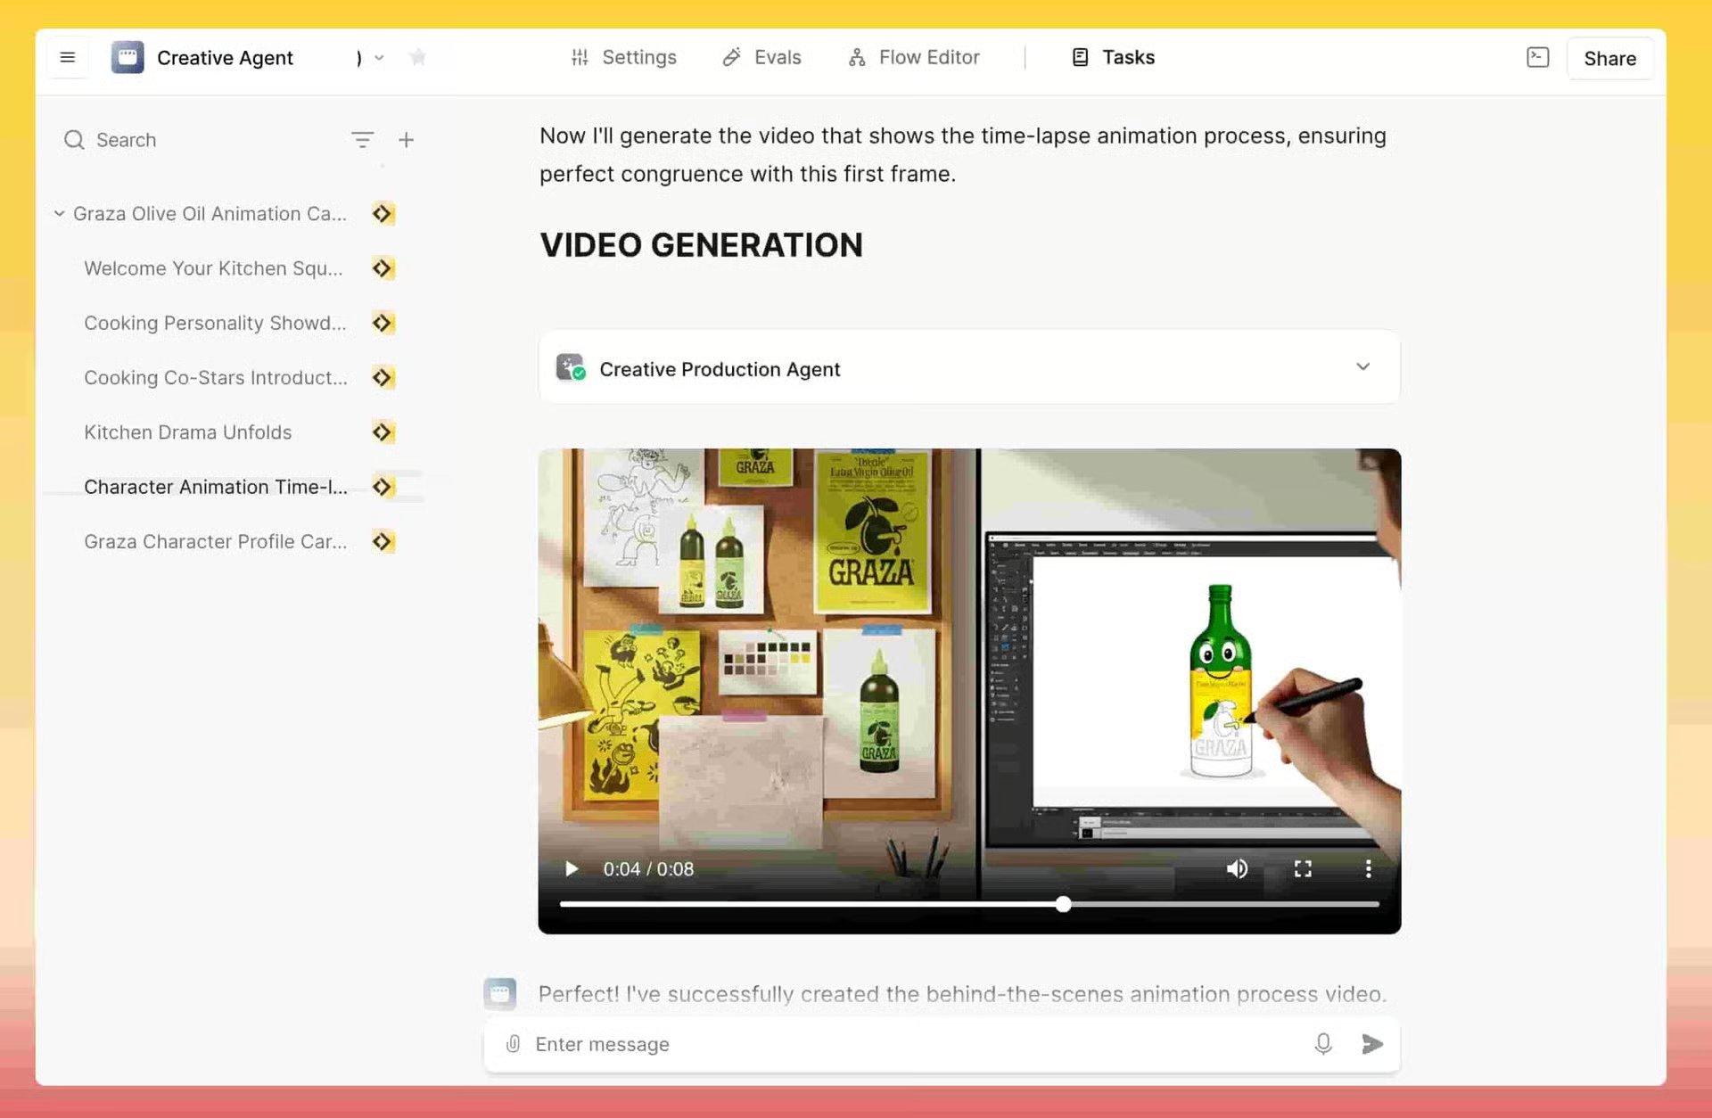Open Creative Agent name dropdown chevron
Viewport: 1712px width, 1118px height.
(x=379, y=58)
